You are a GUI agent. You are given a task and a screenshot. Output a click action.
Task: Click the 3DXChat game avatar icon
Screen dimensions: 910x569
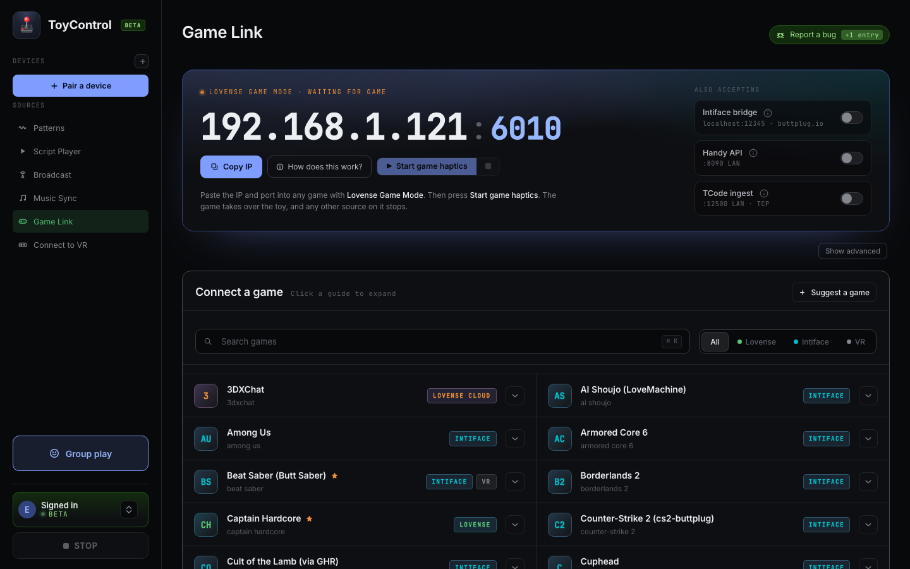(206, 396)
